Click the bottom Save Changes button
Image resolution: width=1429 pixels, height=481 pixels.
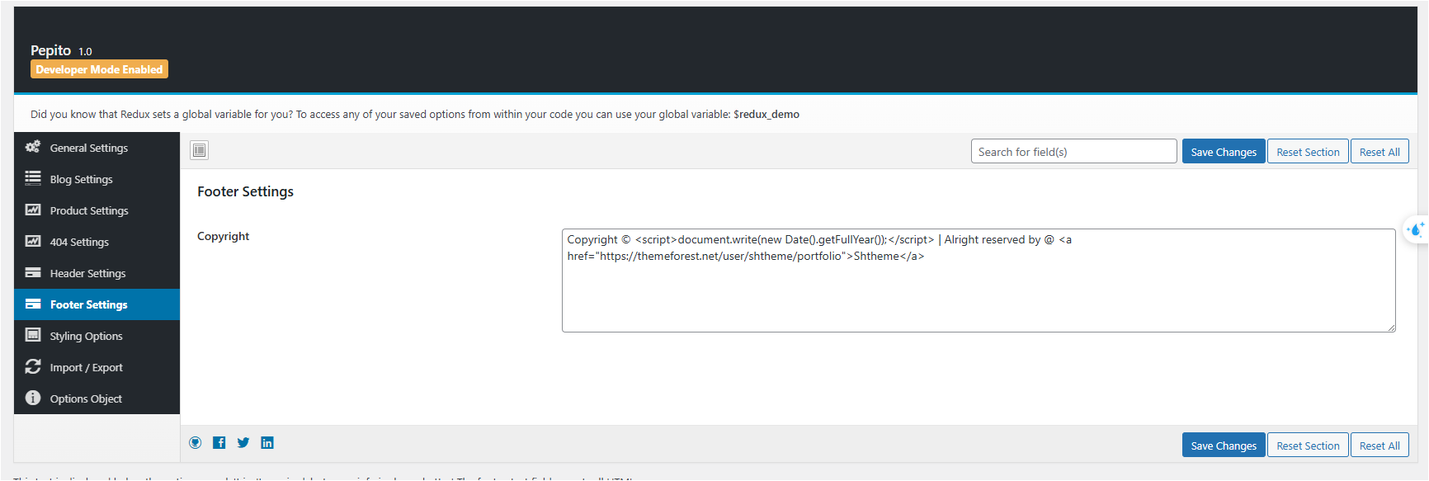(1224, 446)
